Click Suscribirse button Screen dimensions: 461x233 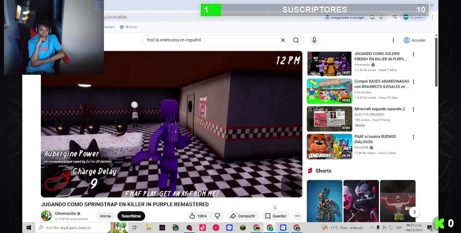[x=131, y=216]
